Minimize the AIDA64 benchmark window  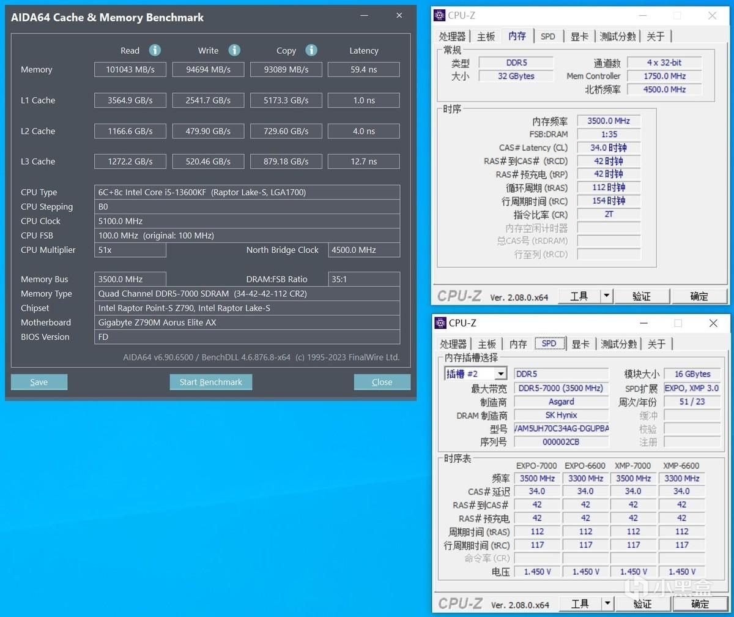pos(364,16)
